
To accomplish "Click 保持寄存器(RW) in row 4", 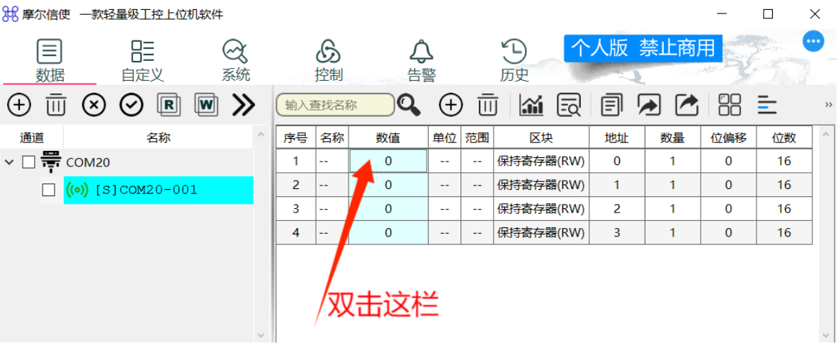I will point(541,232).
